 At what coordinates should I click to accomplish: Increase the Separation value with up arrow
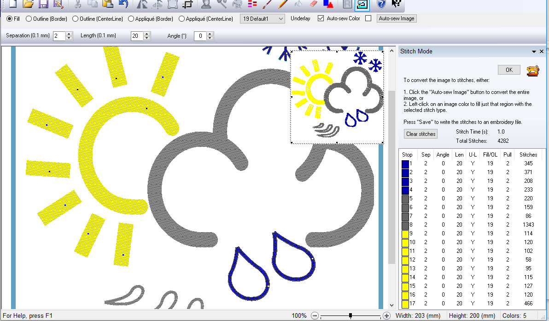tap(69, 34)
